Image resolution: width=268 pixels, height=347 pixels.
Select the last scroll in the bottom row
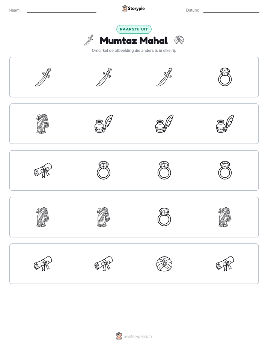[x=225, y=264]
